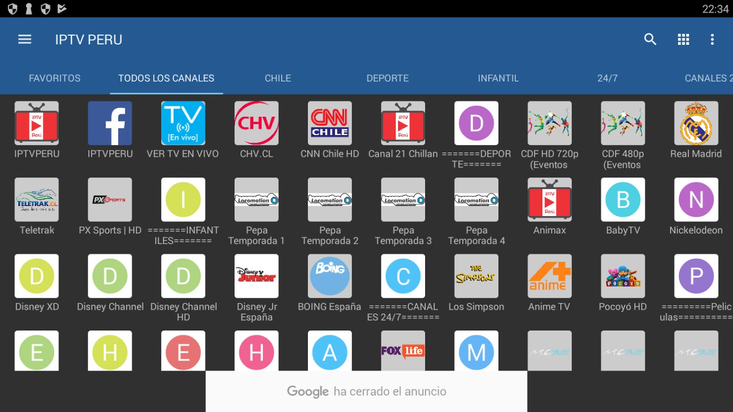Click the IPTV PERU app title

pyautogui.click(x=89, y=40)
